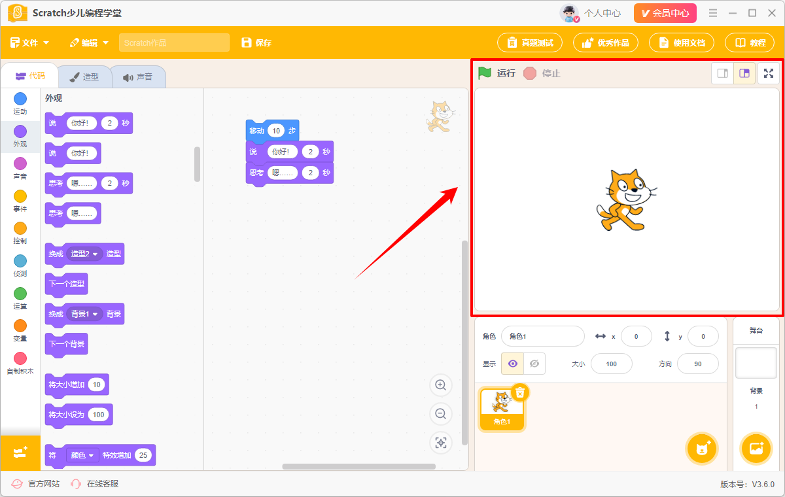The height and width of the screenshot is (497, 785).
Task: Switch to the 造型 costumes tab
Action: [84, 77]
